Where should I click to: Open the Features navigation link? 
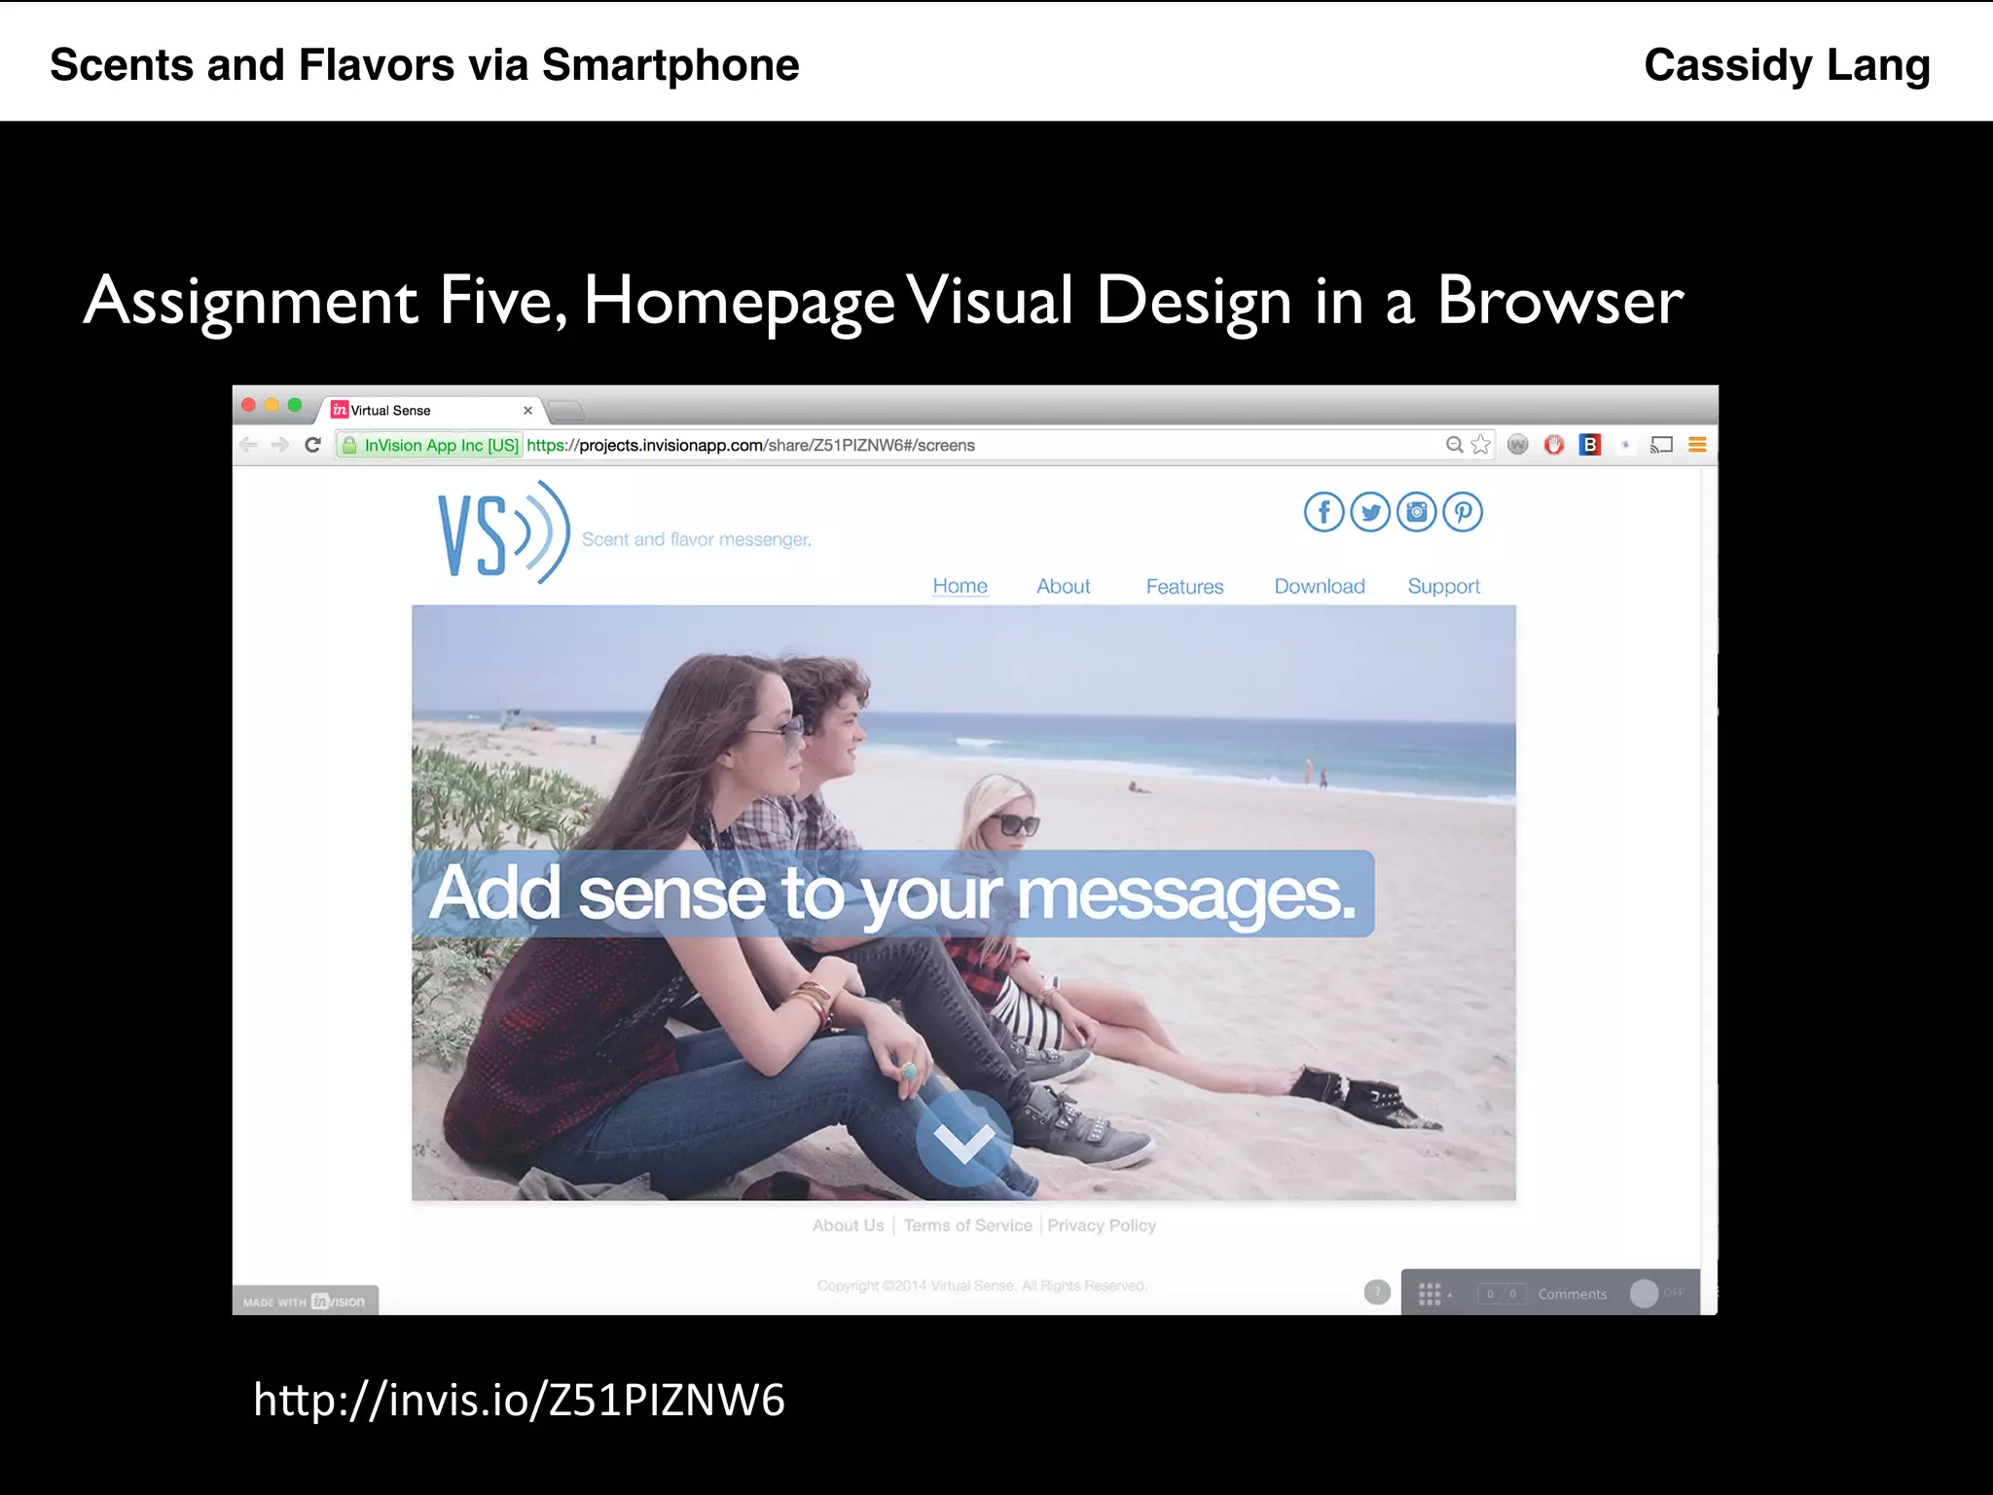coord(1184,586)
